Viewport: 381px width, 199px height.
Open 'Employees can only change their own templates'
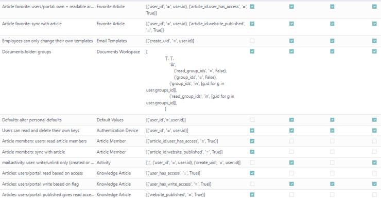47,41
